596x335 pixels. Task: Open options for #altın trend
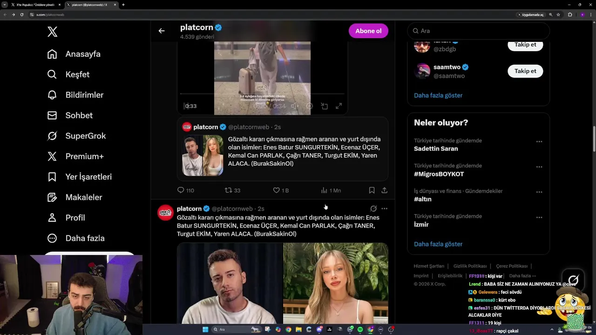point(539,192)
